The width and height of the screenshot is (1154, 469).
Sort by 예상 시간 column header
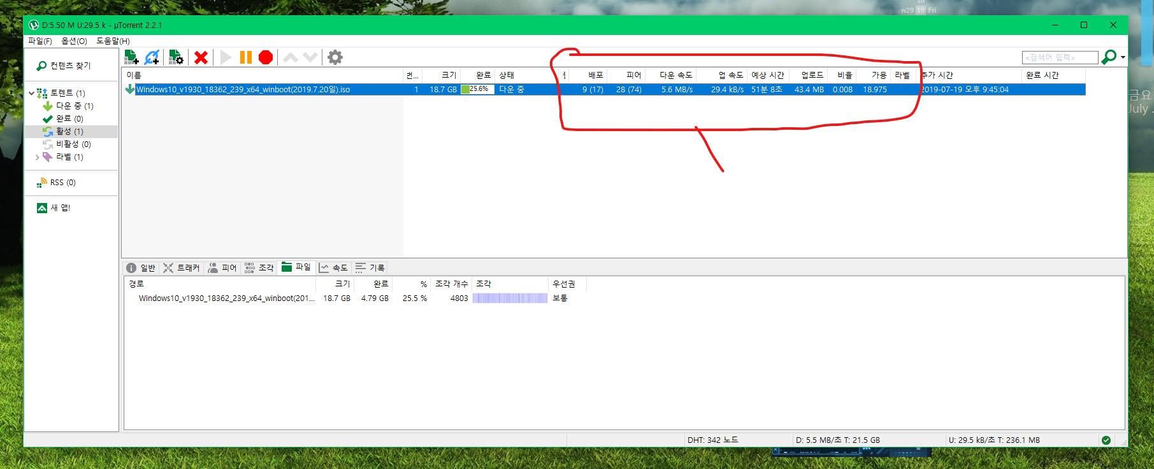tap(768, 75)
